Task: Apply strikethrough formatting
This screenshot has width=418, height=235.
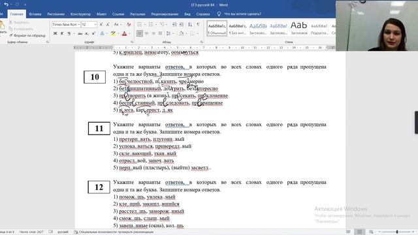Action: pos(80,33)
